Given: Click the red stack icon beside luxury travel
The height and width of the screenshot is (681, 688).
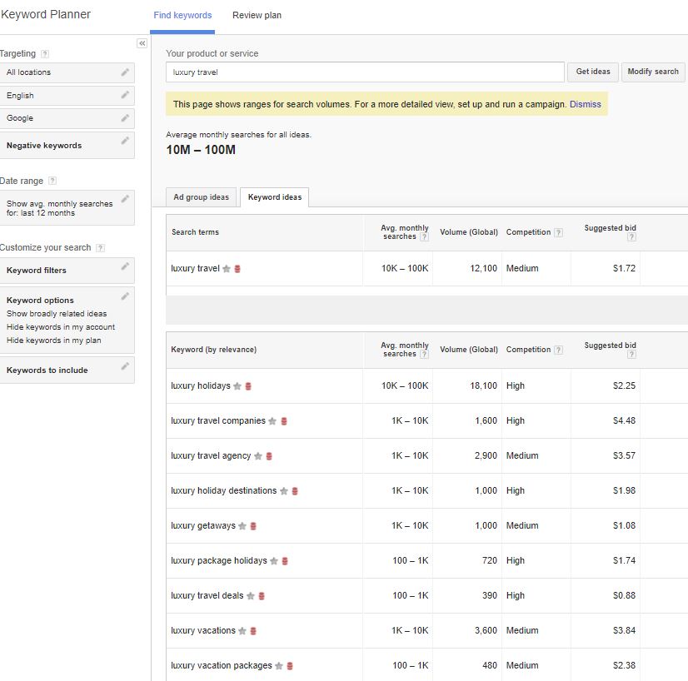Looking at the screenshot, I should (x=237, y=269).
